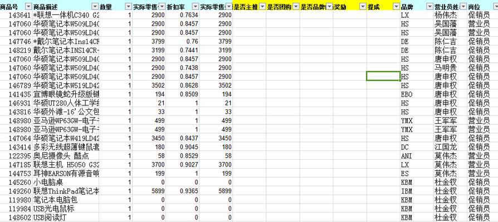Select product number cell 144753
This screenshot has height=222, width=498.
[16, 174]
